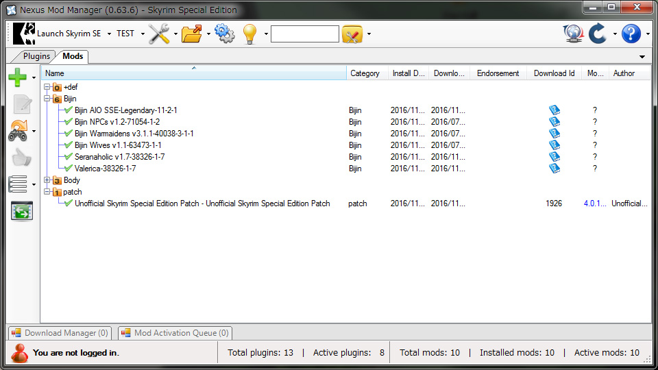Sort by the Name column header
The image size is (658, 370).
(x=193, y=73)
